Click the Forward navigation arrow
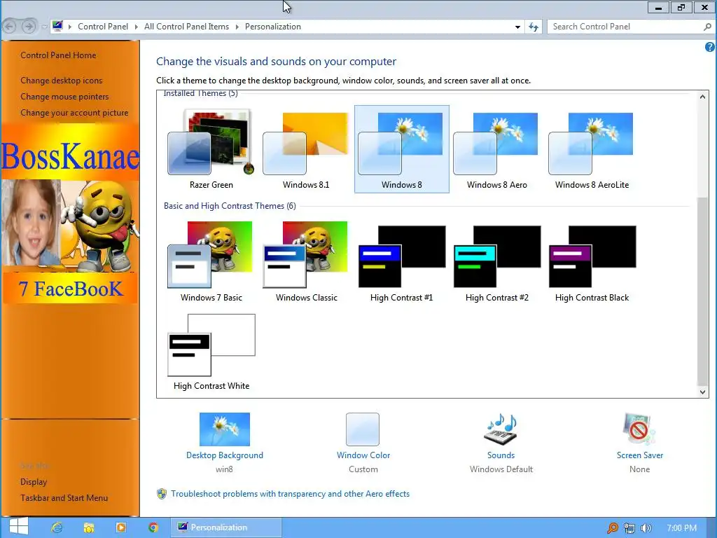Screen dimensions: 717x538 (x=28, y=27)
